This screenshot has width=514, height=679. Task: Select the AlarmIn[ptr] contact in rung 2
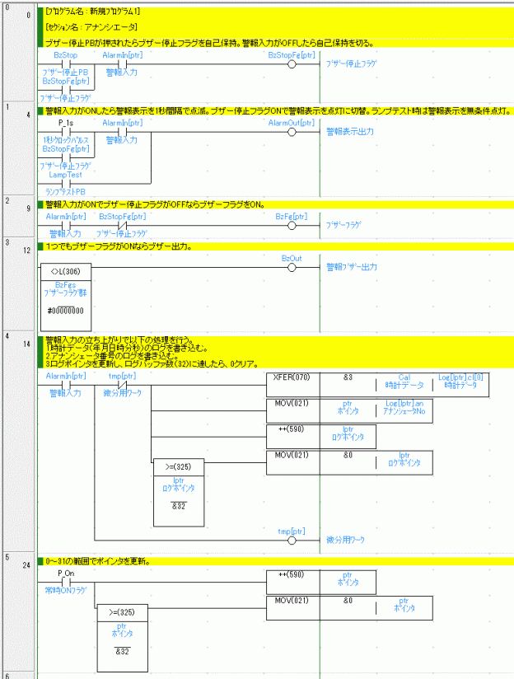pyautogui.click(x=66, y=225)
